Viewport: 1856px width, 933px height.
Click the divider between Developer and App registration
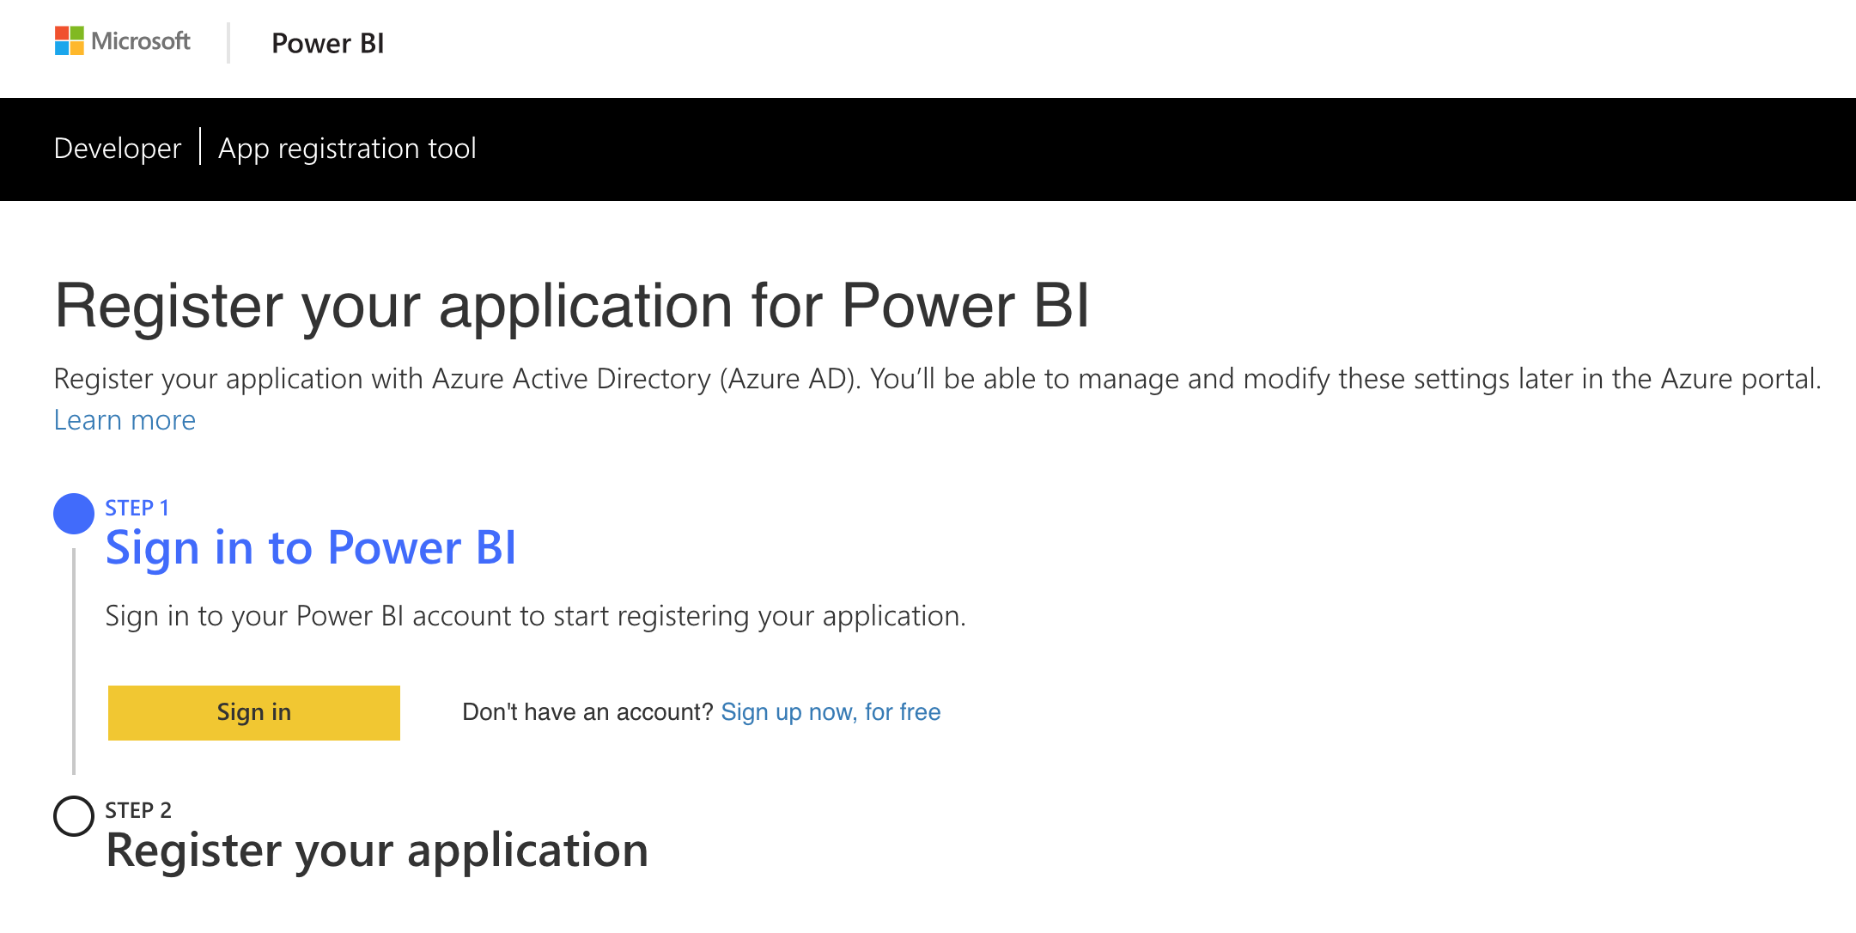200,146
